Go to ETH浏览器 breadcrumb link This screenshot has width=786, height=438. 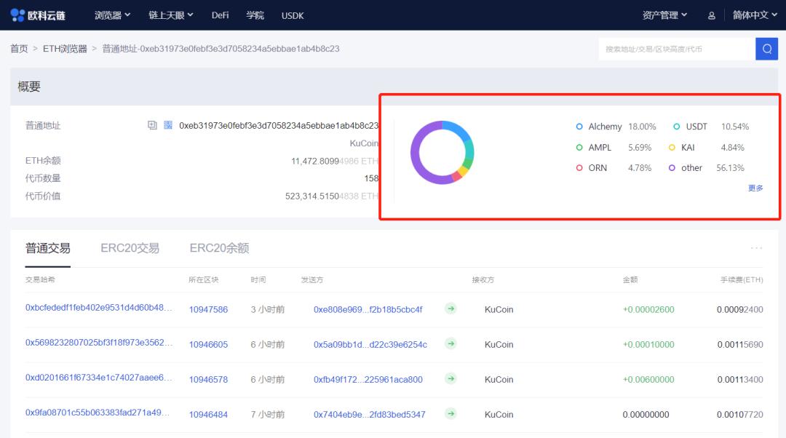click(x=65, y=49)
